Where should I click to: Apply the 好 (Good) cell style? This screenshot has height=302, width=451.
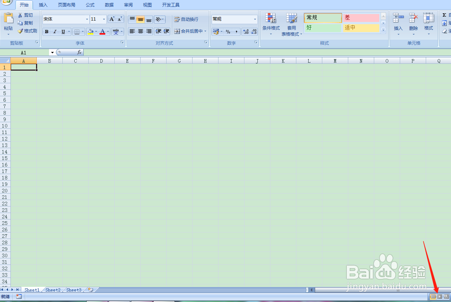(x=323, y=28)
